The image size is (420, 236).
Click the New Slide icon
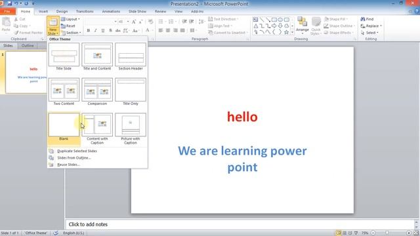pos(53,22)
